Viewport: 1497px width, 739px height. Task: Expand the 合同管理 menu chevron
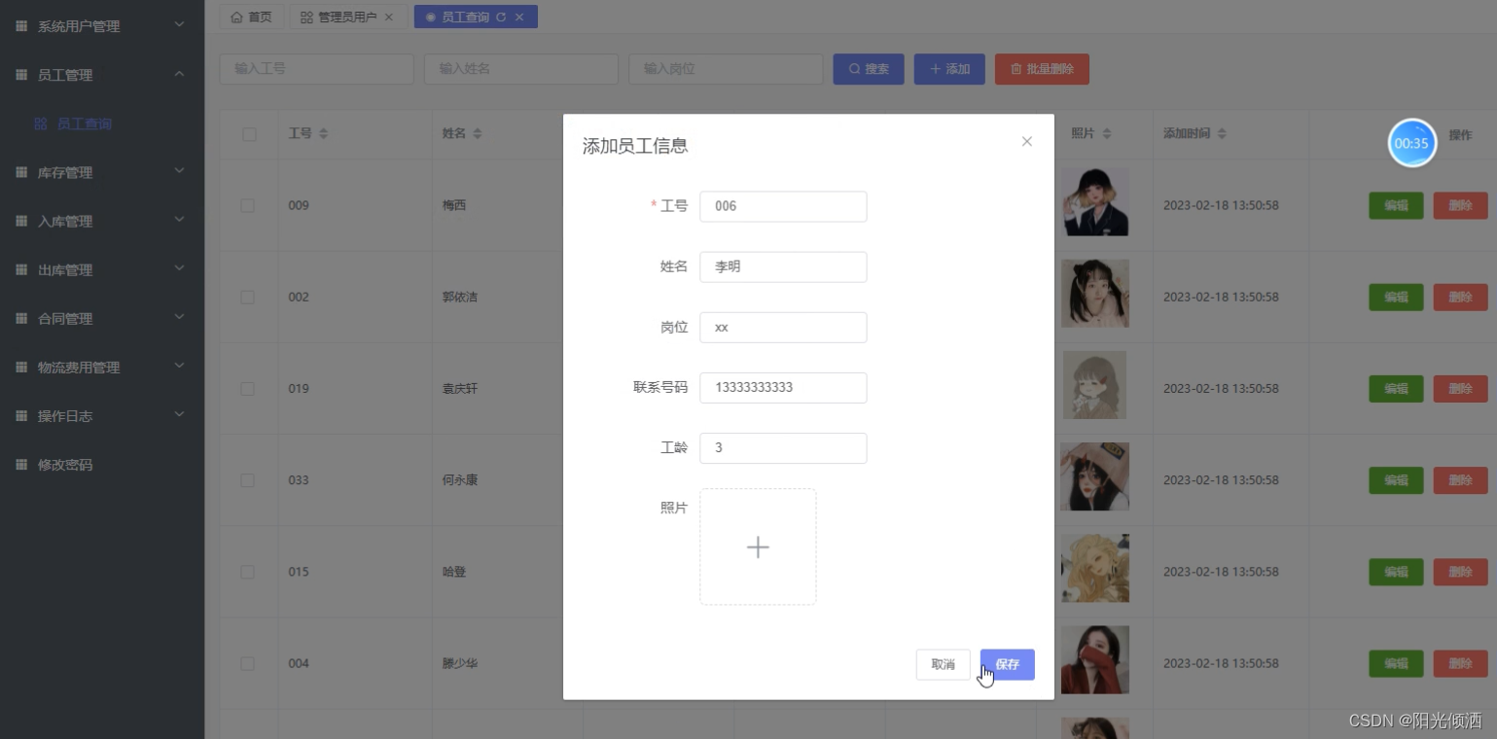(x=179, y=316)
